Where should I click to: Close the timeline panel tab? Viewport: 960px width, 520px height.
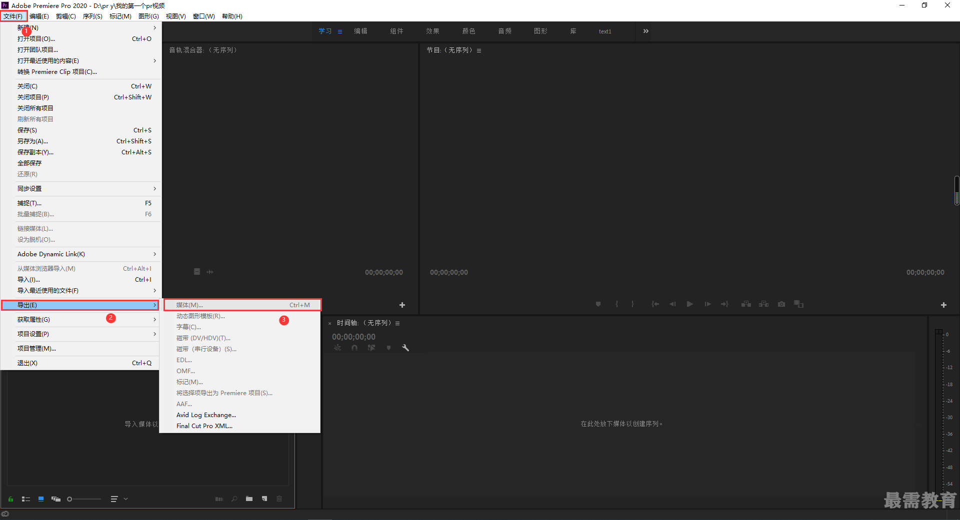329,324
